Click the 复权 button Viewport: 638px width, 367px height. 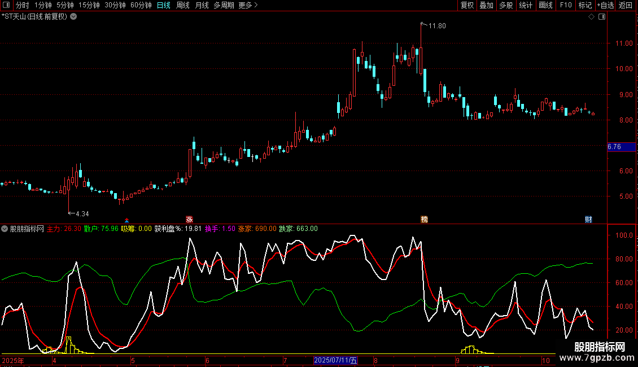click(x=467, y=5)
